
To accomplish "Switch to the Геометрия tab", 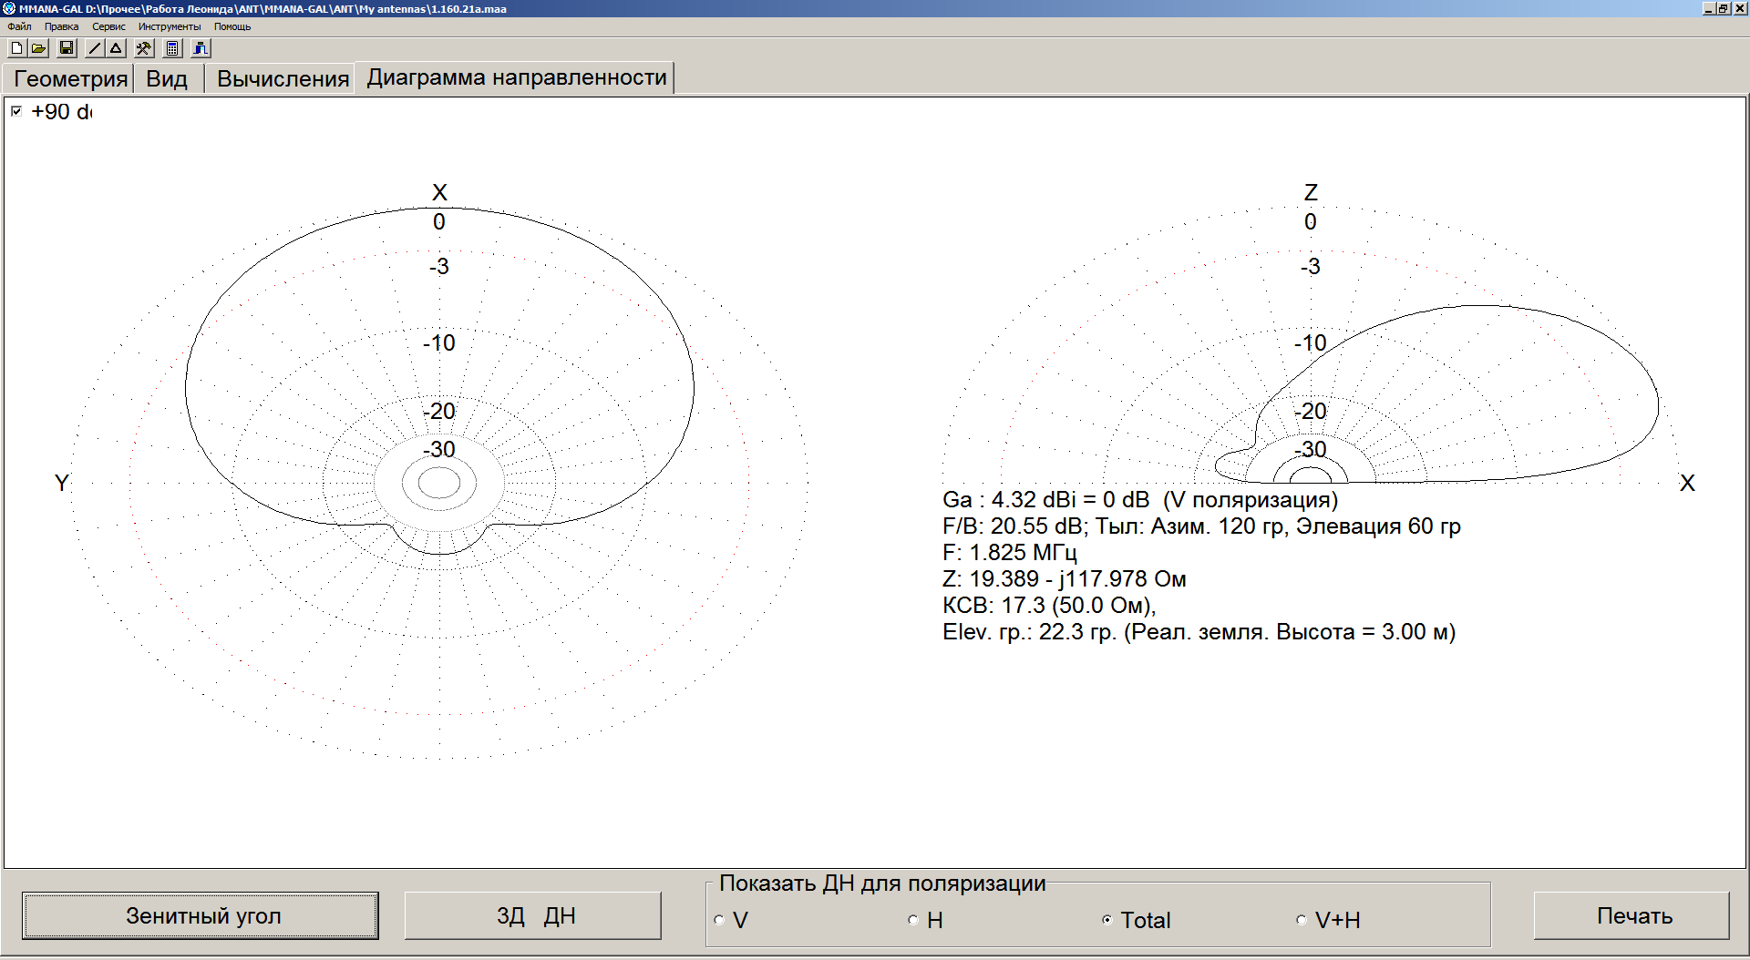I will tap(70, 79).
